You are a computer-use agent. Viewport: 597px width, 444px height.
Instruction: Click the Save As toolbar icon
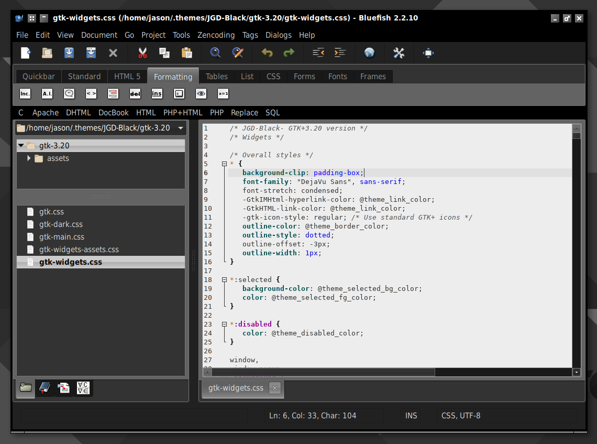pyautogui.click(x=91, y=52)
